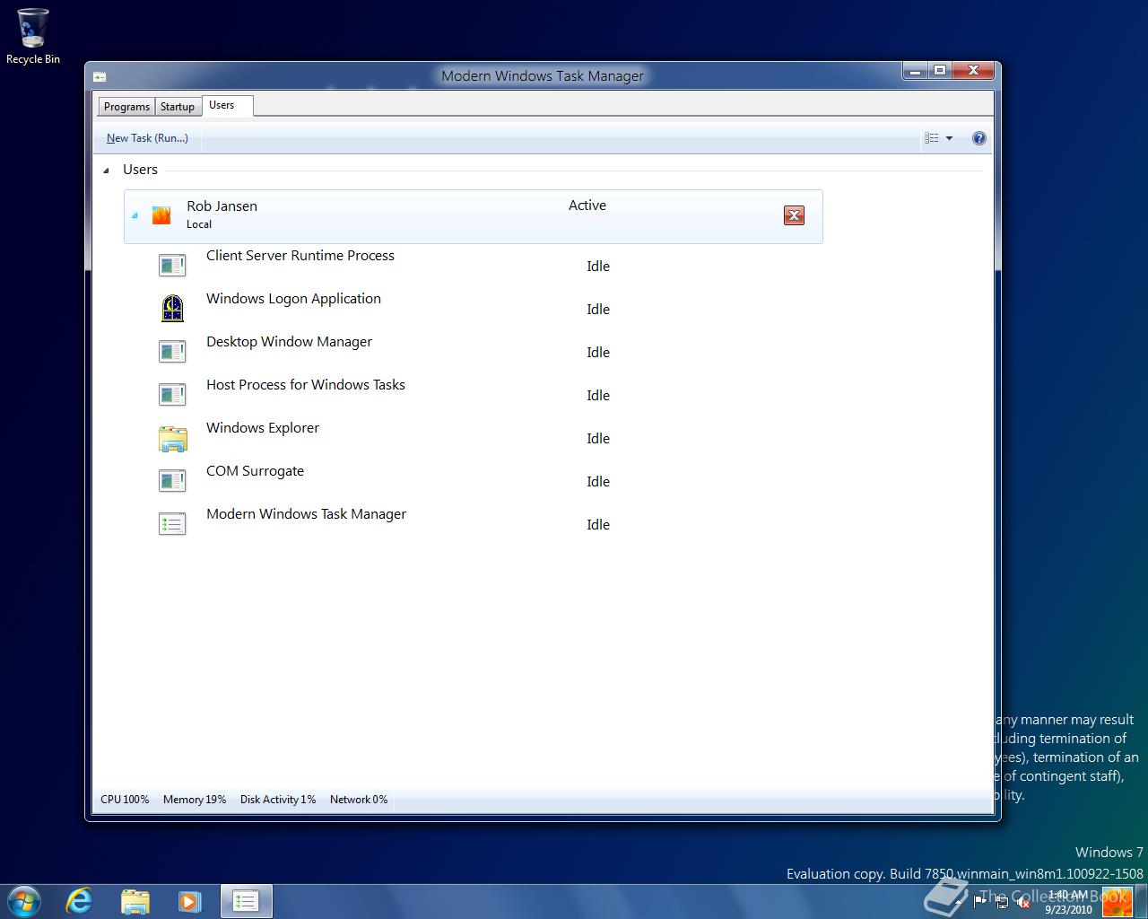Image resolution: width=1148 pixels, height=919 pixels.
Task: Click the user tile in taskbar corner
Action: point(1118,901)
